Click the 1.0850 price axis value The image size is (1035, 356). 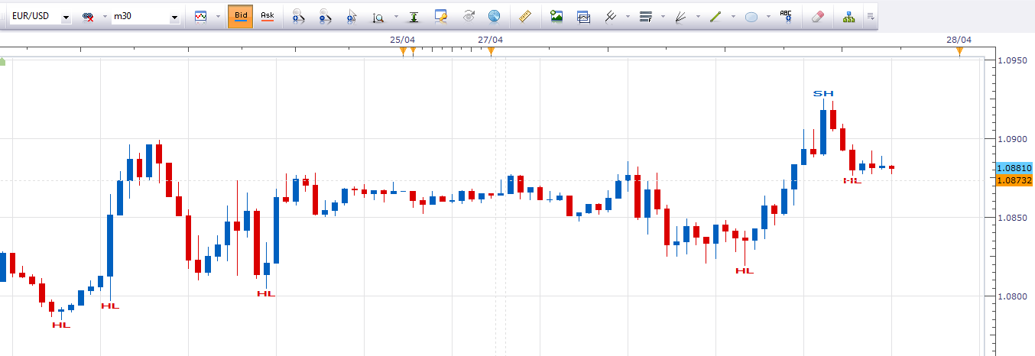coord(1014,218)
